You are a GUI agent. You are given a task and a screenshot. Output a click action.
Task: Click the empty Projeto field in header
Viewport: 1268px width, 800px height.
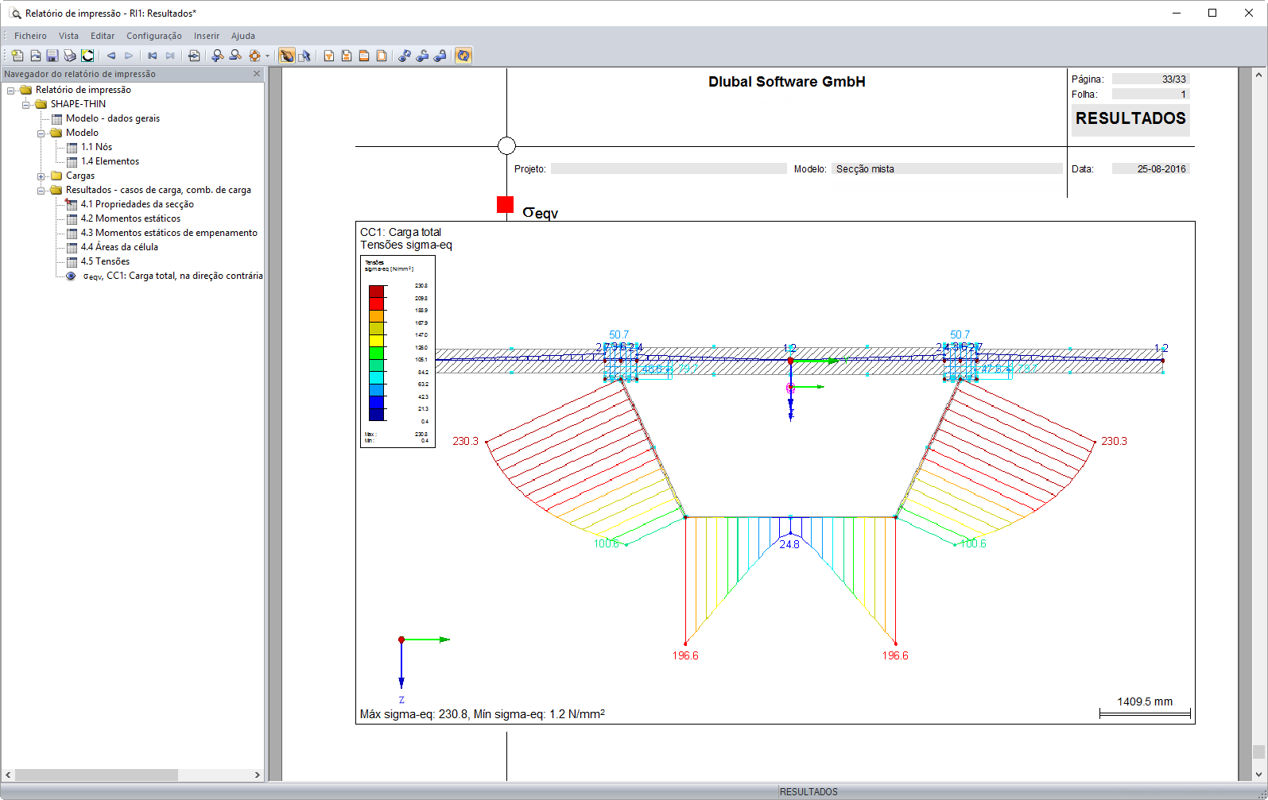click(669, 169)
